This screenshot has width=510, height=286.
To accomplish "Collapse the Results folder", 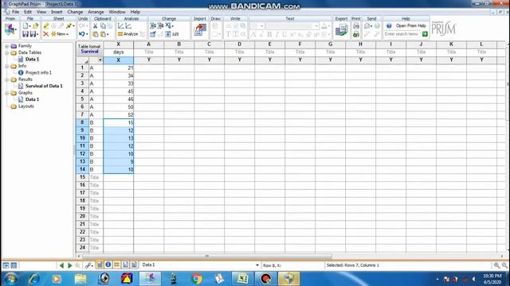I will click(x=7, y=79).
